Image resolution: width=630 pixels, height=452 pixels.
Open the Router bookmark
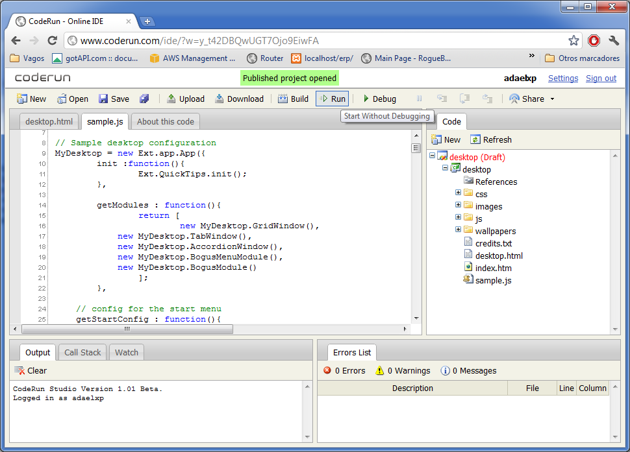pos(265,58)
